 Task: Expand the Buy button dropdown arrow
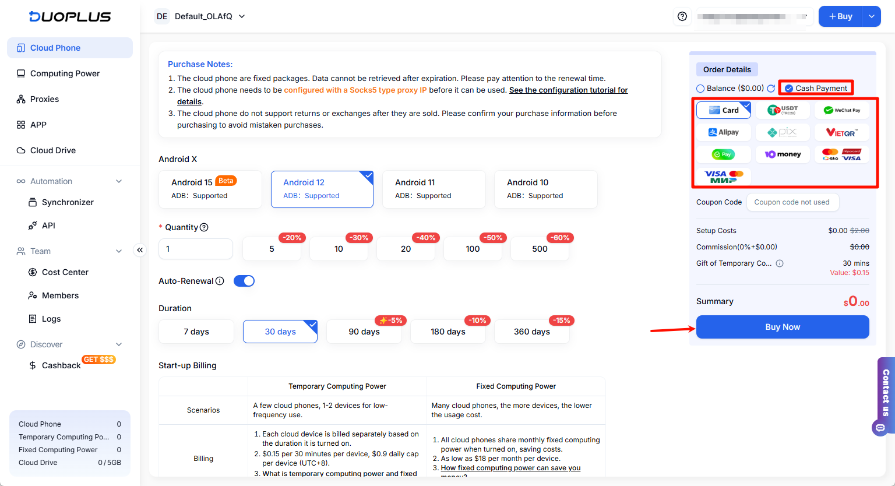[871, 16]
